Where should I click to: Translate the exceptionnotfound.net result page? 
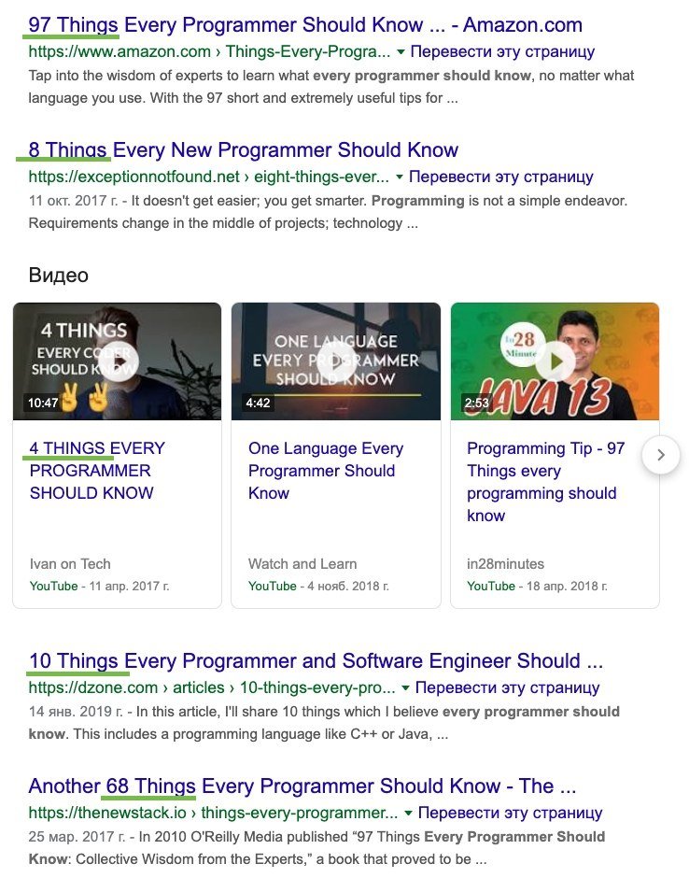(x=501, y=177)
